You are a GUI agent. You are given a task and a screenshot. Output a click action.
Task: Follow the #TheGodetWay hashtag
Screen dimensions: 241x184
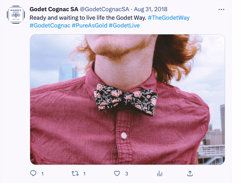[168, 18]
